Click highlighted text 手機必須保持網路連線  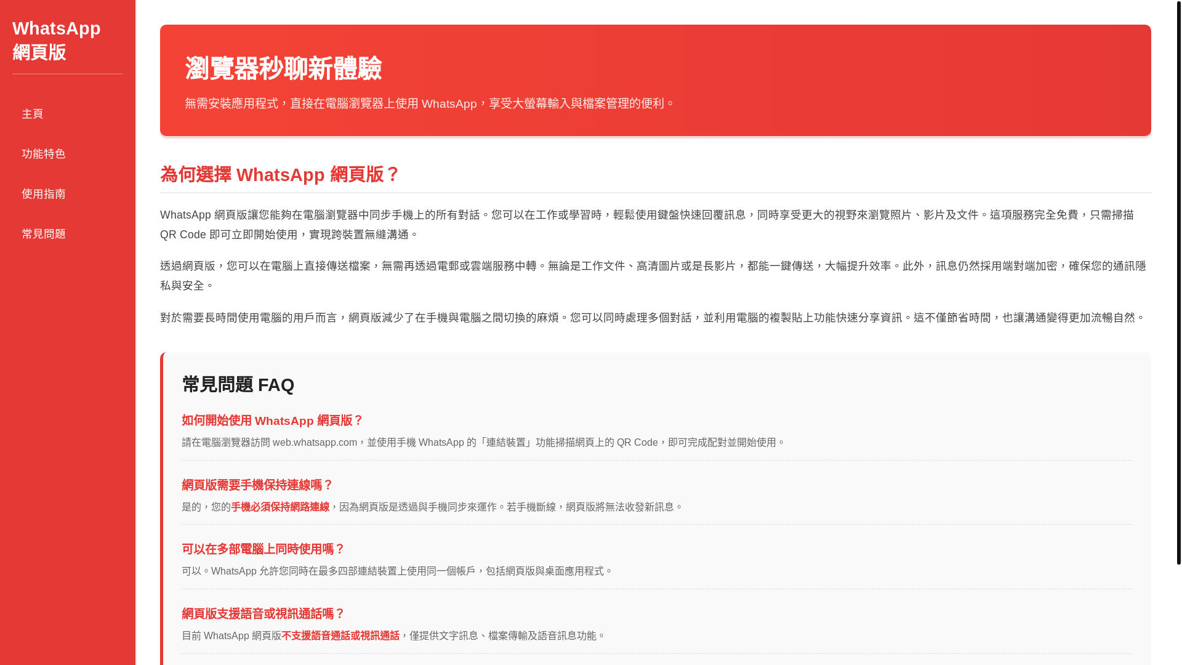click(x=280, y=507)
